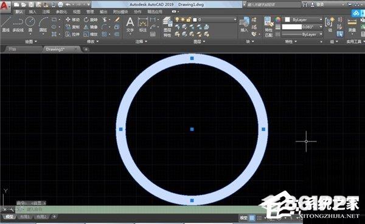
Task: Open the layer selection dropdown
Action: 206,20
